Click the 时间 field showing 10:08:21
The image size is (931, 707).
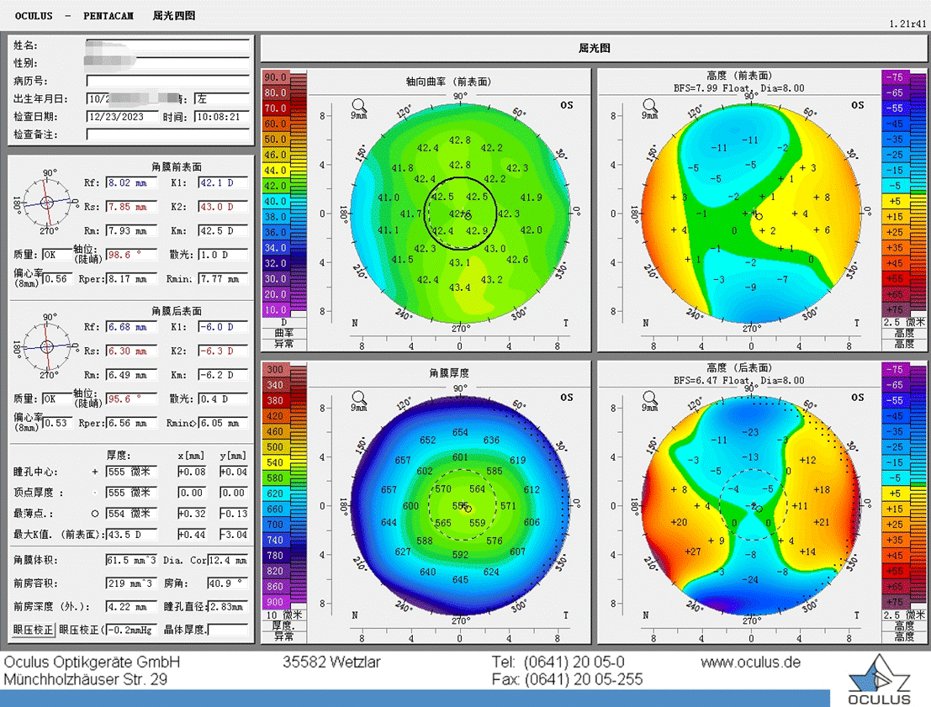coord(221,116)
